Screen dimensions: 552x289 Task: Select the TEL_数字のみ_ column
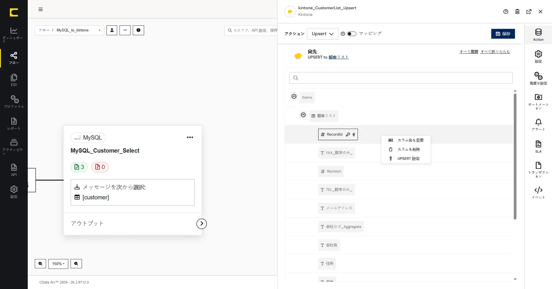[x=336, y=190]
